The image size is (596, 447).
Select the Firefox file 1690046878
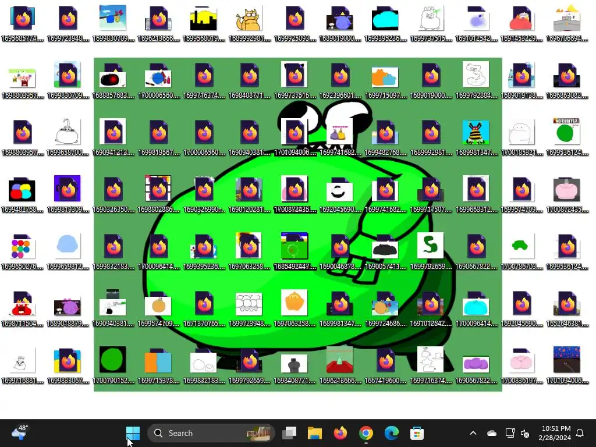click(340, 251)
